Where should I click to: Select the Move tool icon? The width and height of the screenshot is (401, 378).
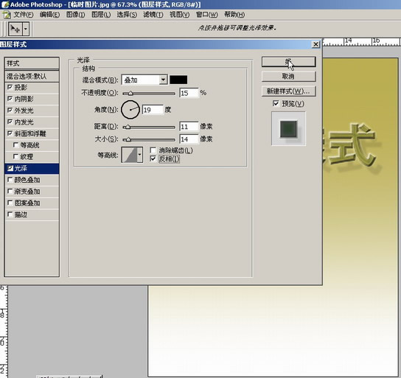pos(16,29)
